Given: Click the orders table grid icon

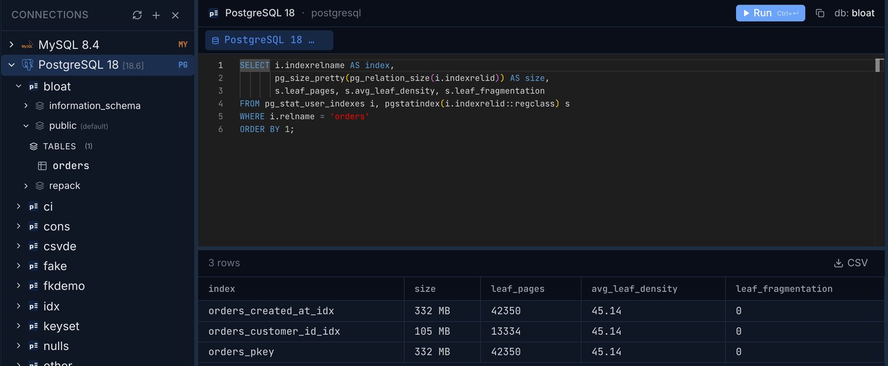Looking at the screenshot, I should pos(42,166).
